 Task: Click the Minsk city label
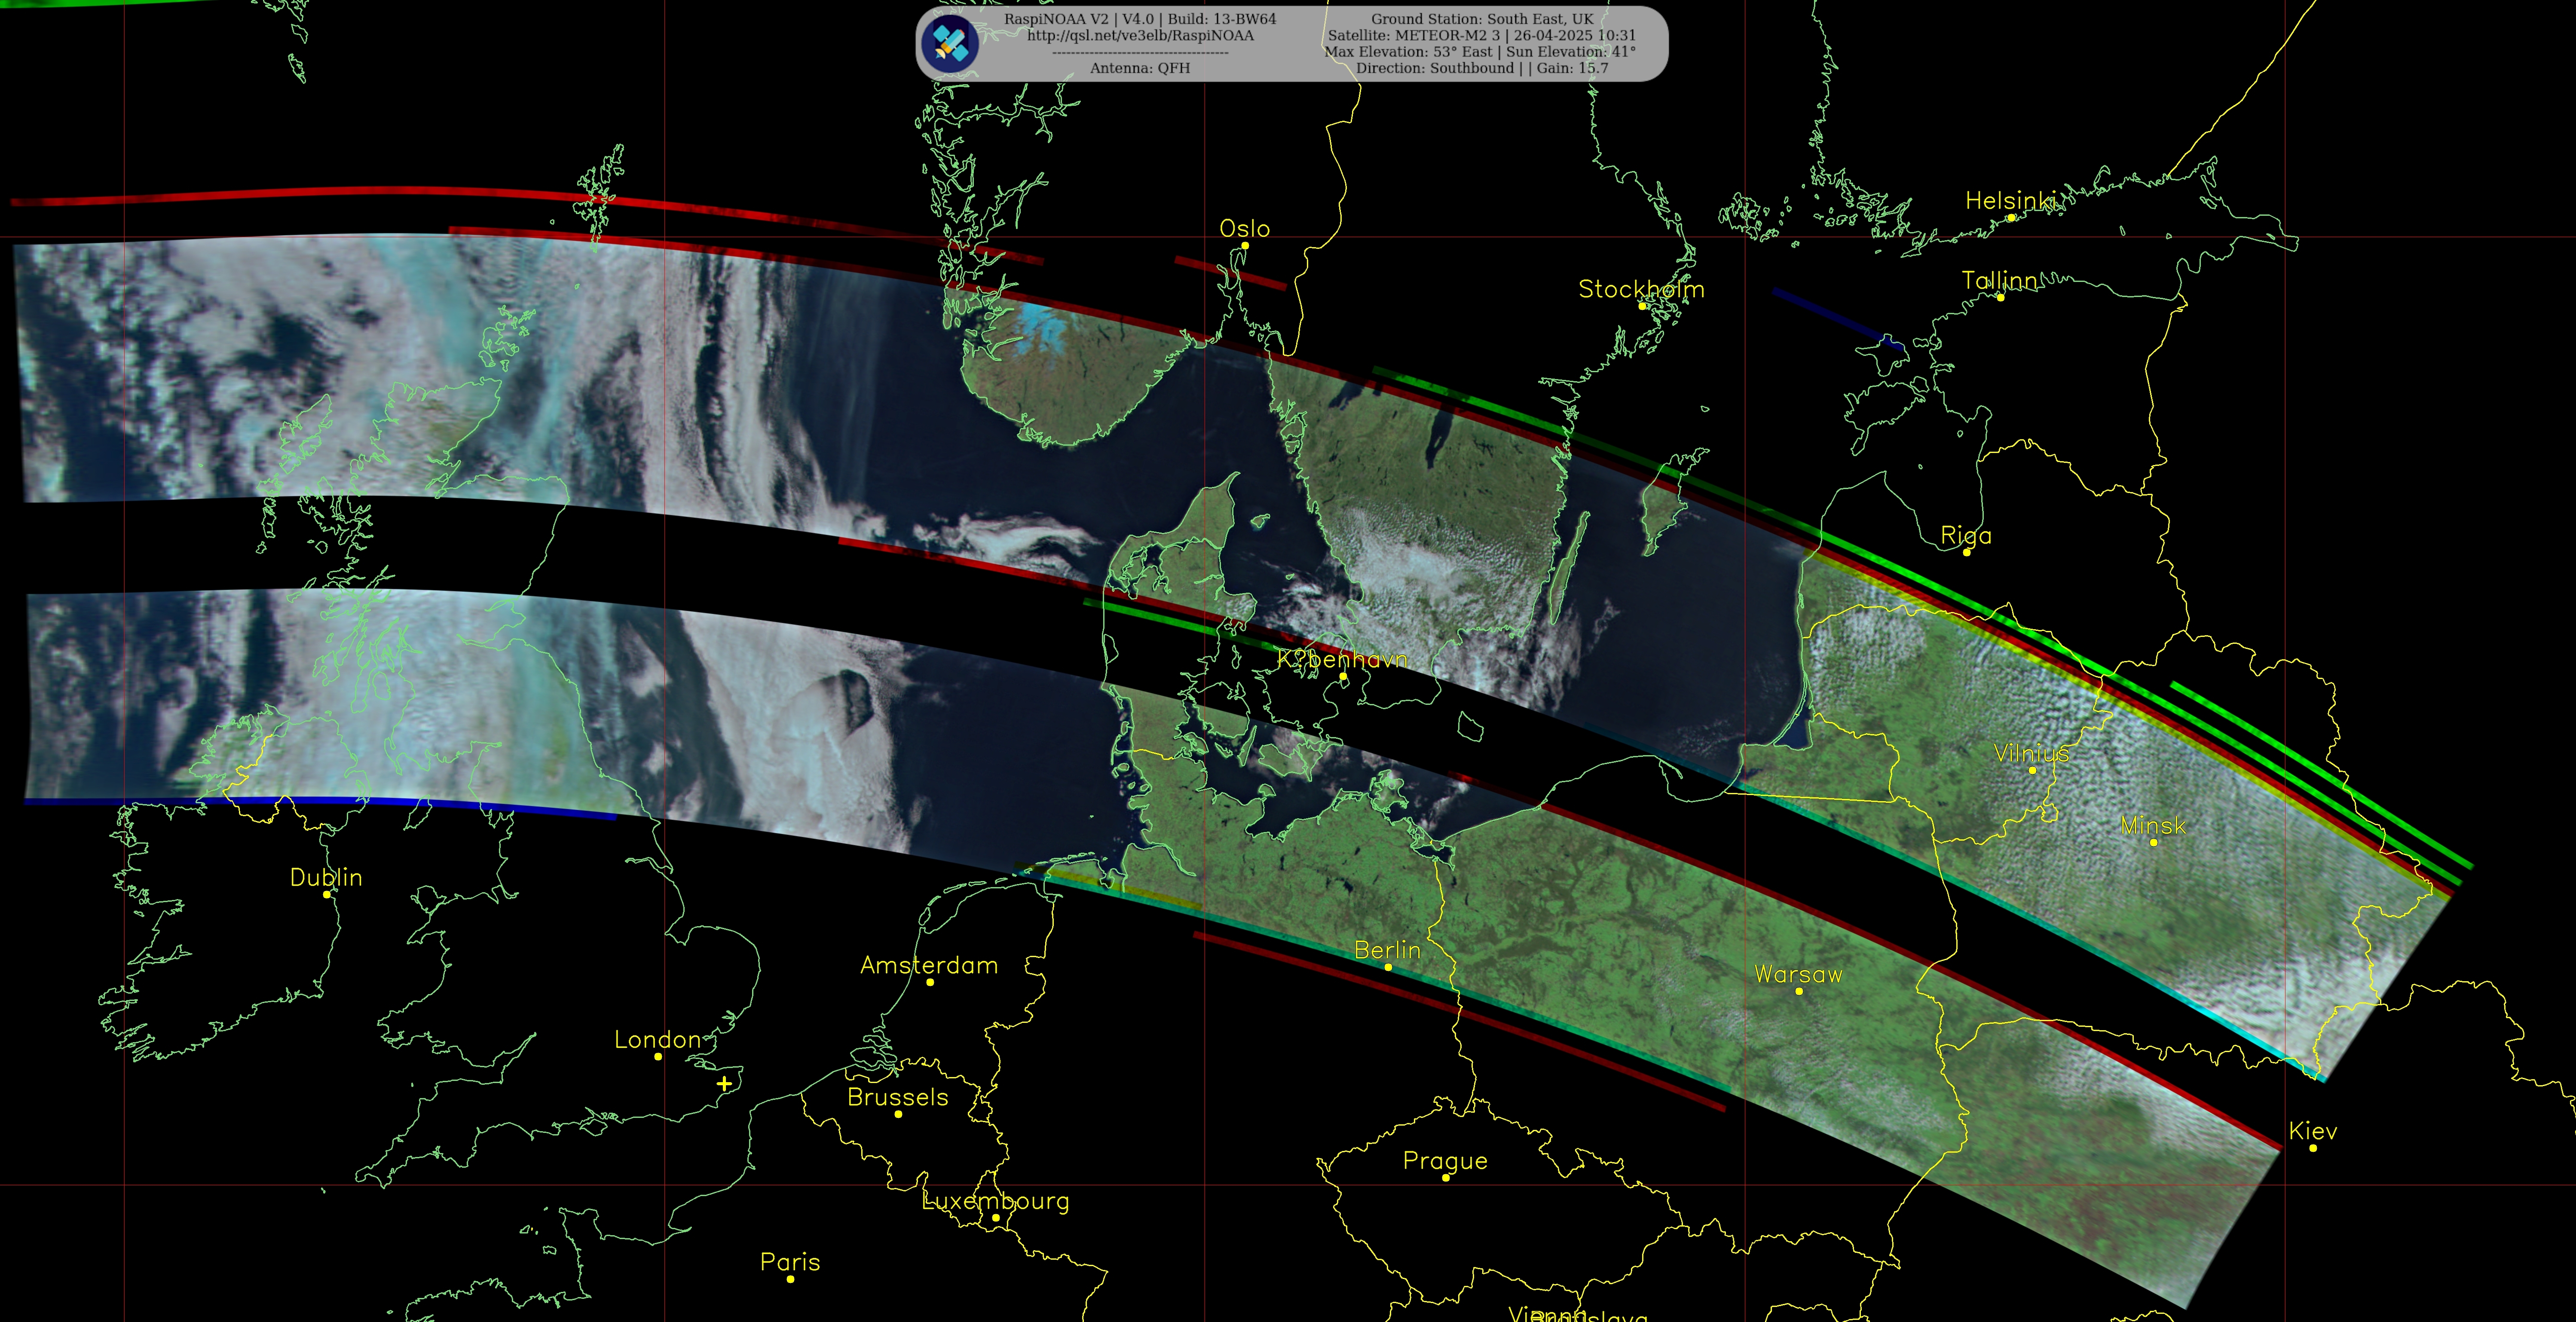point(2153,826)
